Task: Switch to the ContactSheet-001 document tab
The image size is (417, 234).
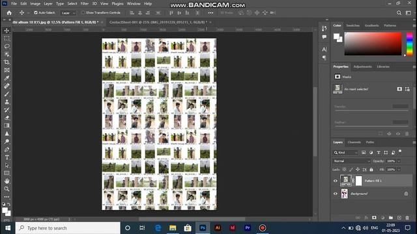Action: point(158,22)
